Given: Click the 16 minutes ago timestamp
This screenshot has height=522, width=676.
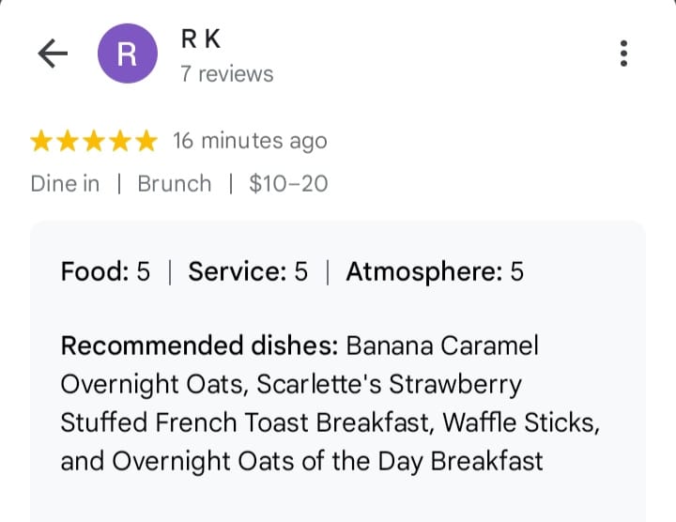Looking at the screenshot, I should [x=250, y=142].
